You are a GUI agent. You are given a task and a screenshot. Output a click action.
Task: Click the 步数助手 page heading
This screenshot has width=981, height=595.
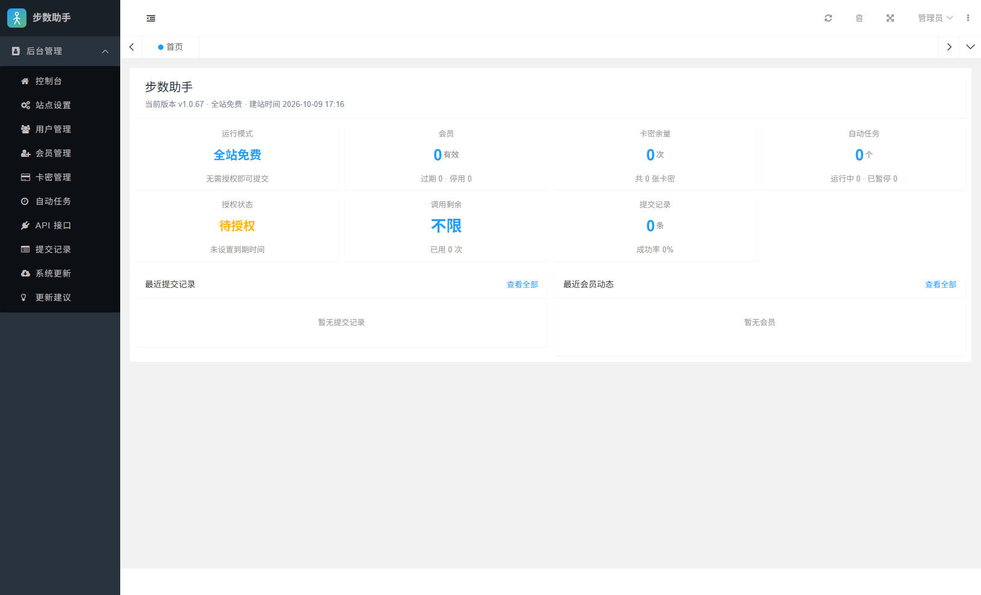169,87
